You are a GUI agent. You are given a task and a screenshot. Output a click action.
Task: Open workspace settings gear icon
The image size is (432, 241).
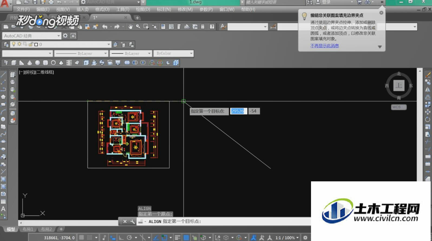(65, 36)
